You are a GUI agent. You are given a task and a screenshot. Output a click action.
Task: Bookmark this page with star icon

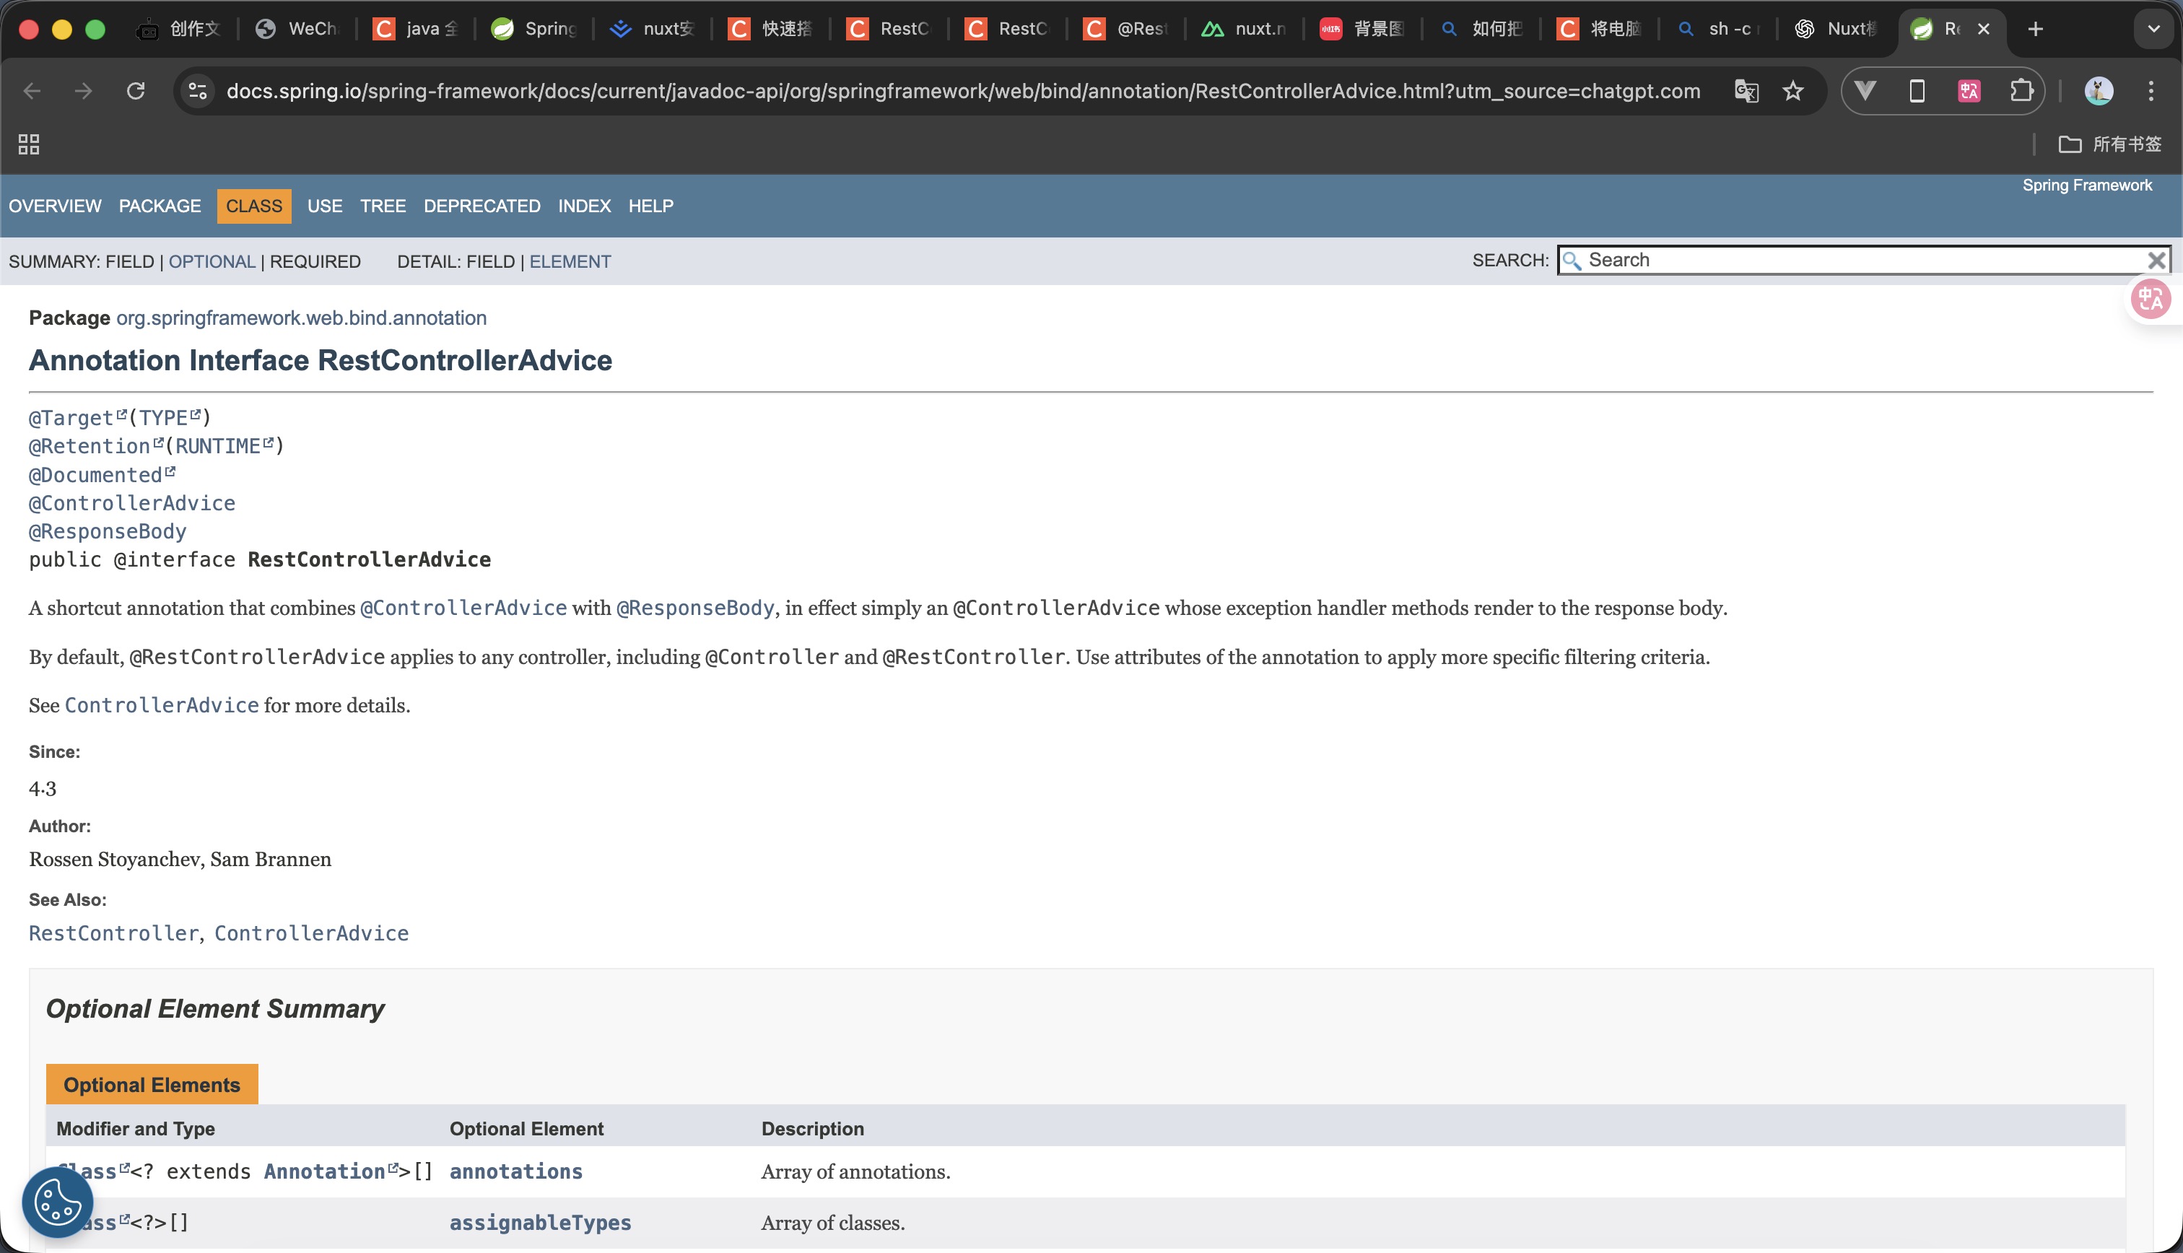pos(1792,90)
